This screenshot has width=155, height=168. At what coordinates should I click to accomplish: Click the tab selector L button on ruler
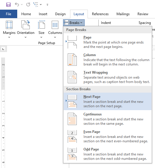[3, 49]
